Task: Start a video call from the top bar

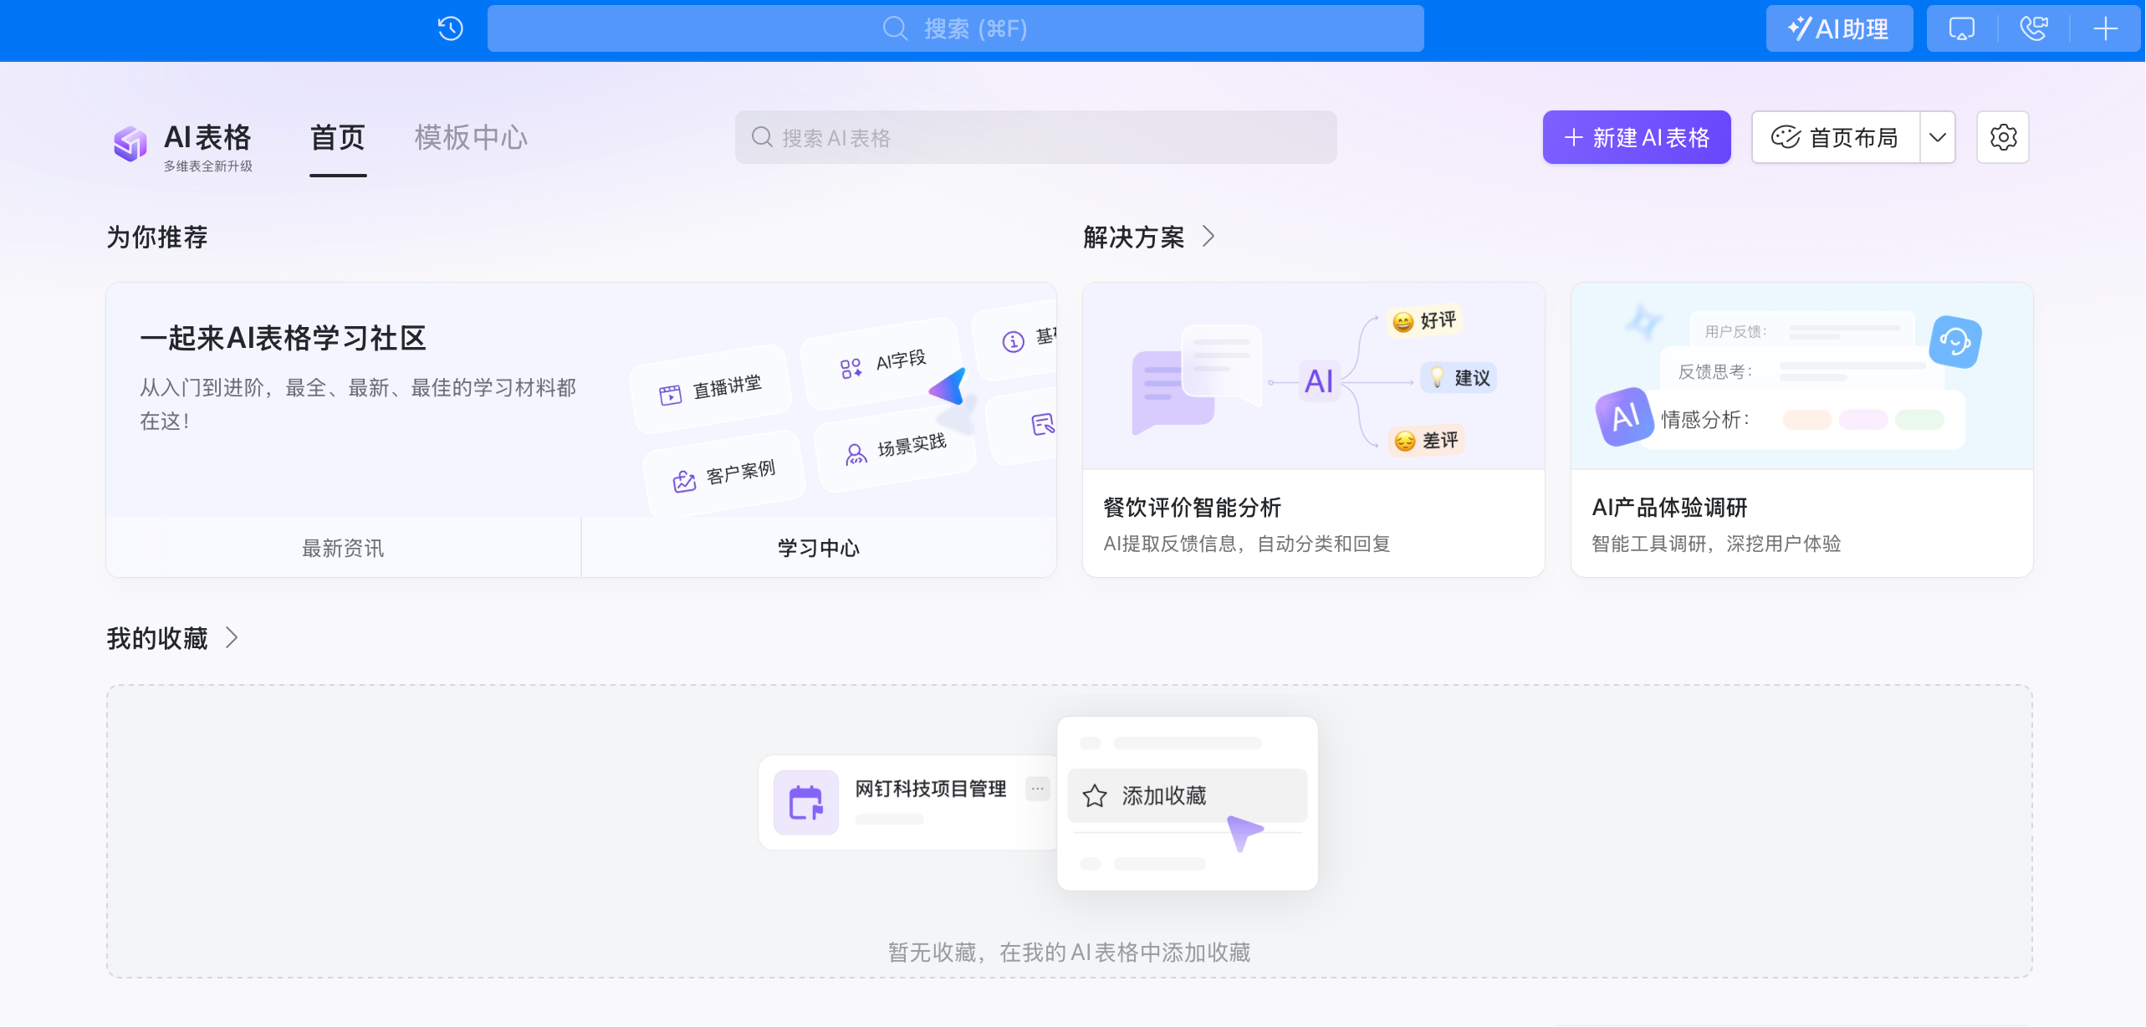Action: click(x=2032, y=28)
